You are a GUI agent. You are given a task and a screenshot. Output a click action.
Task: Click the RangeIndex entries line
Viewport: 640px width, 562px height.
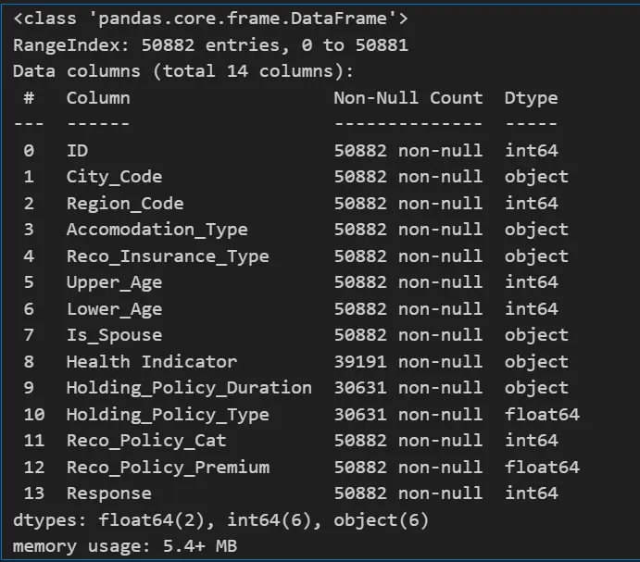point(210,45)
